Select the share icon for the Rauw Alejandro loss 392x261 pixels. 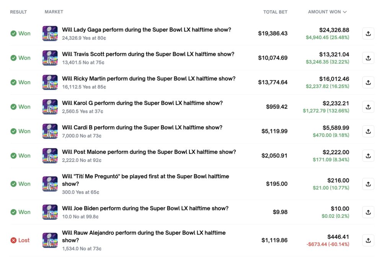368,240
